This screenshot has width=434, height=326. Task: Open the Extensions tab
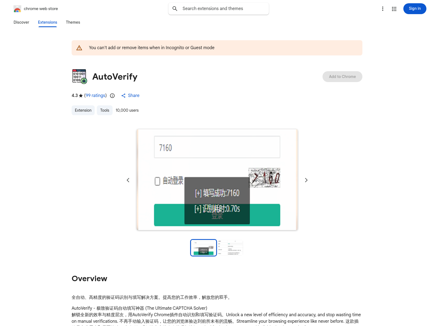(47, 22)
